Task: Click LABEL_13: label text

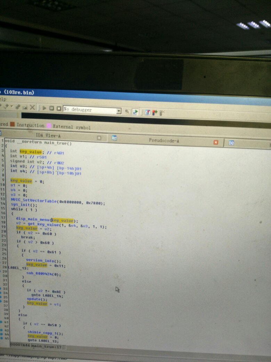Action: pyautogui.click(x=18, y=268)
